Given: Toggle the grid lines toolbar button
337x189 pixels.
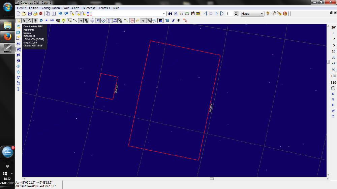Looking at the screenshot, I should [92, 21].
